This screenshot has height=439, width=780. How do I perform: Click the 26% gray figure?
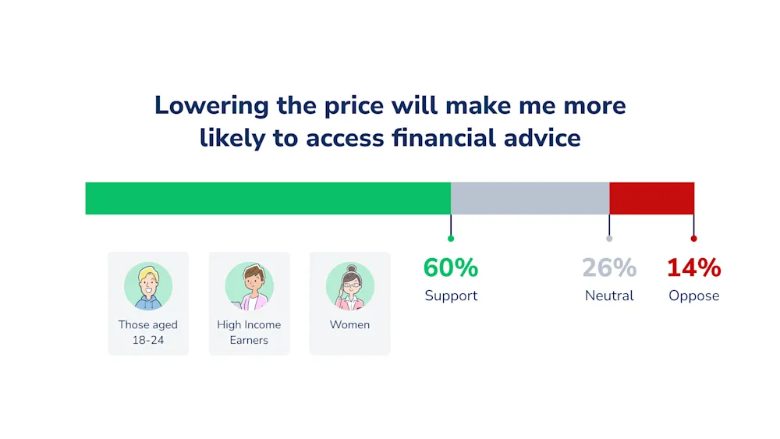(609, 267)
